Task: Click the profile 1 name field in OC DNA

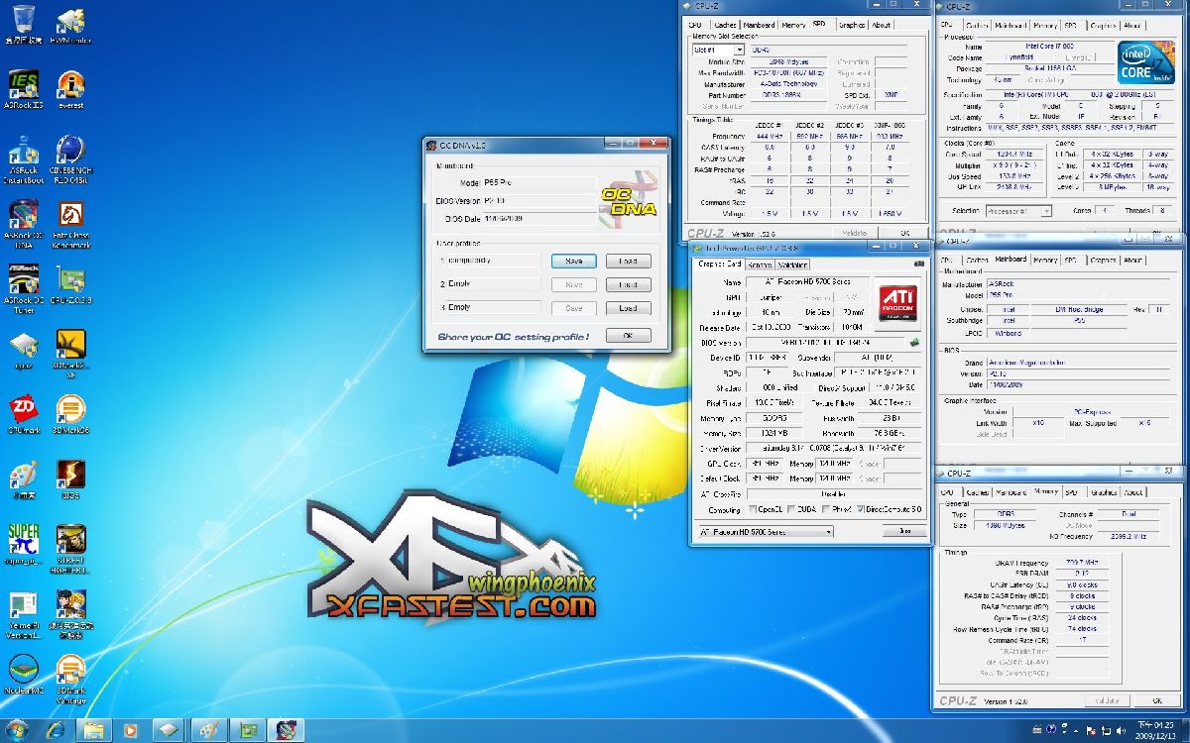Action: [493, 261]
